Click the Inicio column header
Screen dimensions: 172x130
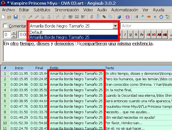tap(19, 68)
